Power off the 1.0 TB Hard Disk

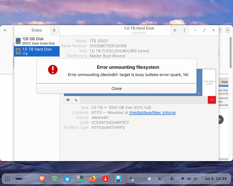(x=175, y=30)
